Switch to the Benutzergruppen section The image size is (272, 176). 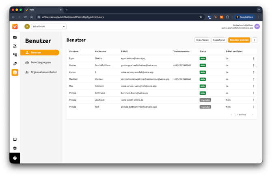pos(41,62)
